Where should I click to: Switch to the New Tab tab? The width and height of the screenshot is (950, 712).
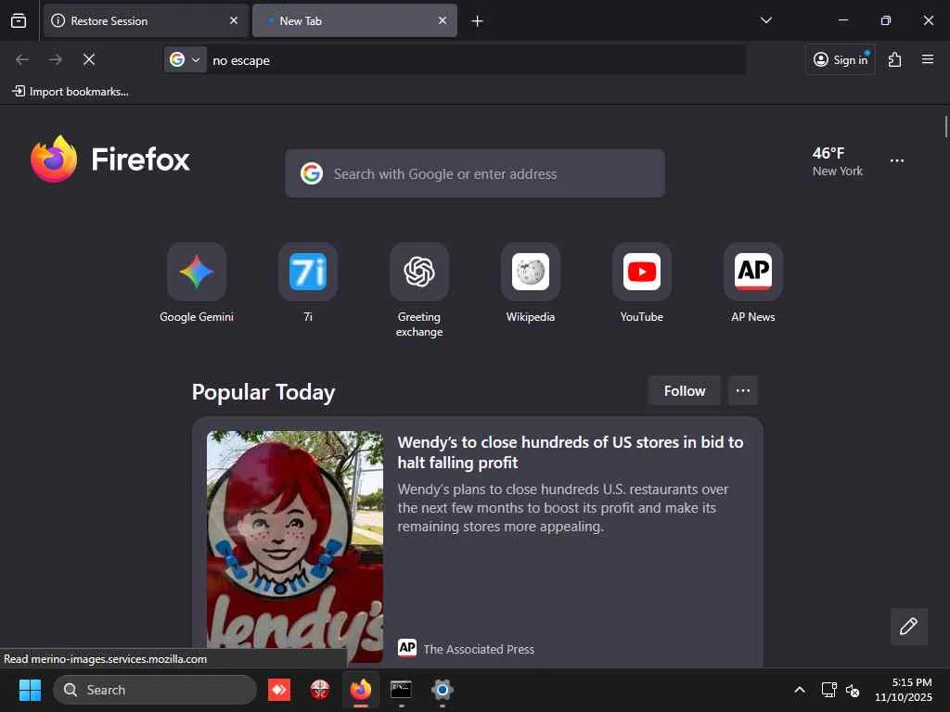click(354, 20)
